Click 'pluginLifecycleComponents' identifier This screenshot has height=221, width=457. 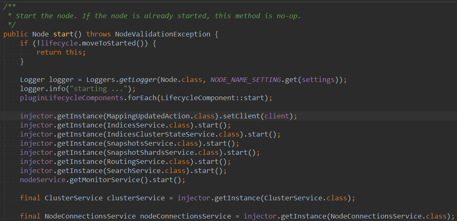(x=72, y=98)
